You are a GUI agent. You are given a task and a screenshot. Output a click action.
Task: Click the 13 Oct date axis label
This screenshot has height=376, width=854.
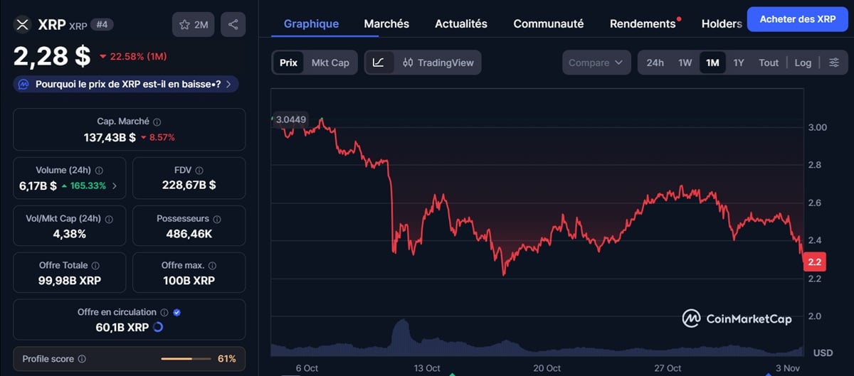click(427, 367)
